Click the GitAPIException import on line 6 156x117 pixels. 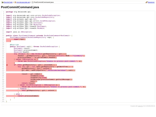tap(31, 21)
